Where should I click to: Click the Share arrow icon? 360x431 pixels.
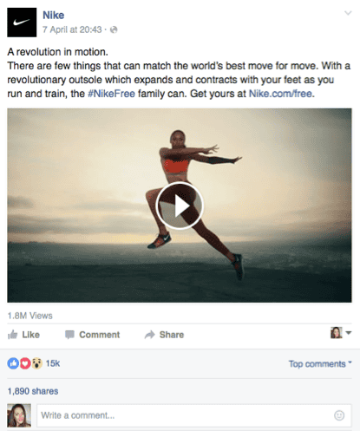pos(150,335)
